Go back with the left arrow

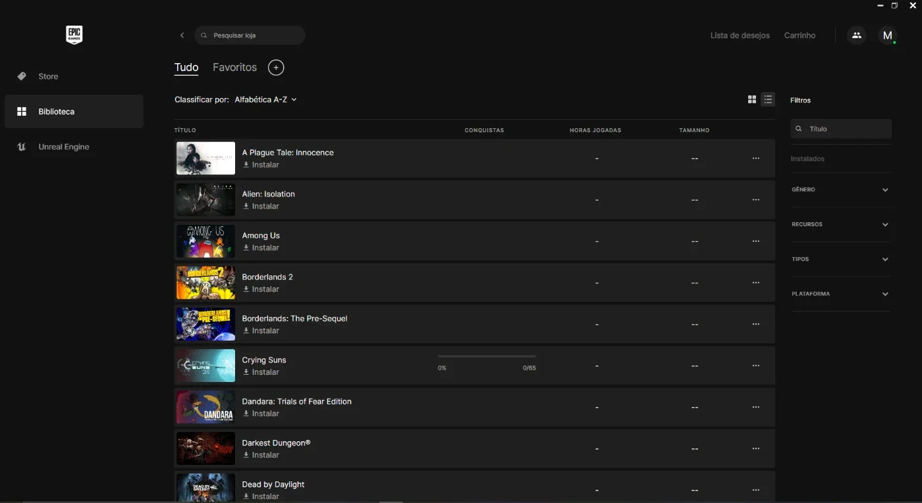182,36
